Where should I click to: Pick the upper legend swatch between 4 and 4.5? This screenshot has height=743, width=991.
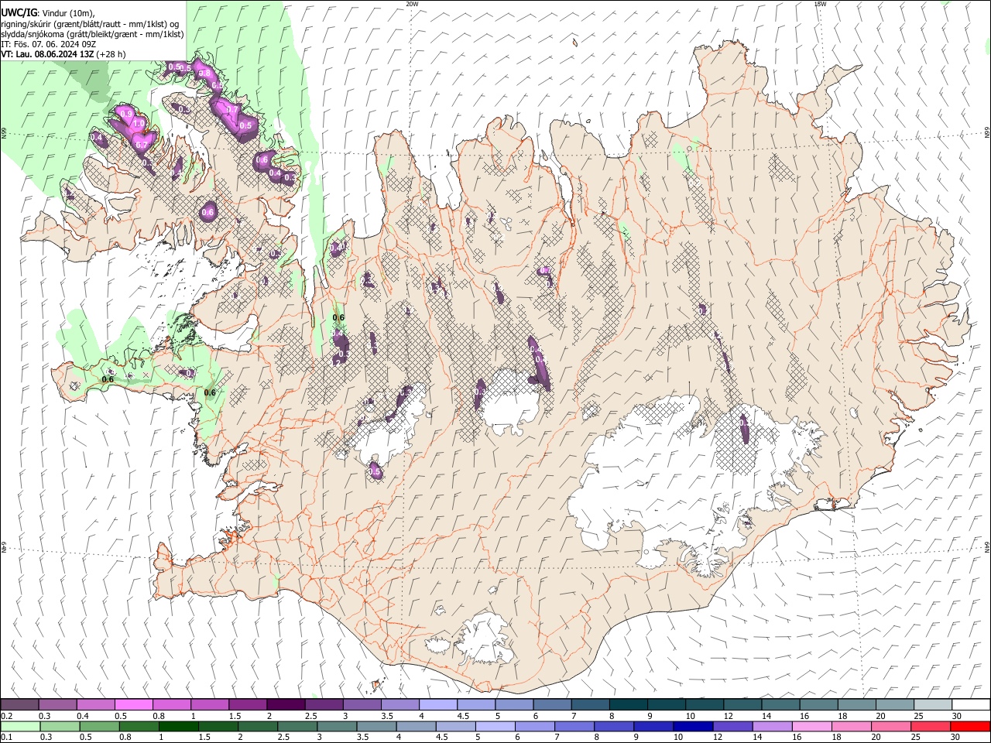click(437, 704)
